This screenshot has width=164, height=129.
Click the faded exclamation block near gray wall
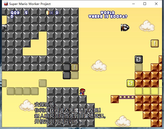tap(75, 67)
